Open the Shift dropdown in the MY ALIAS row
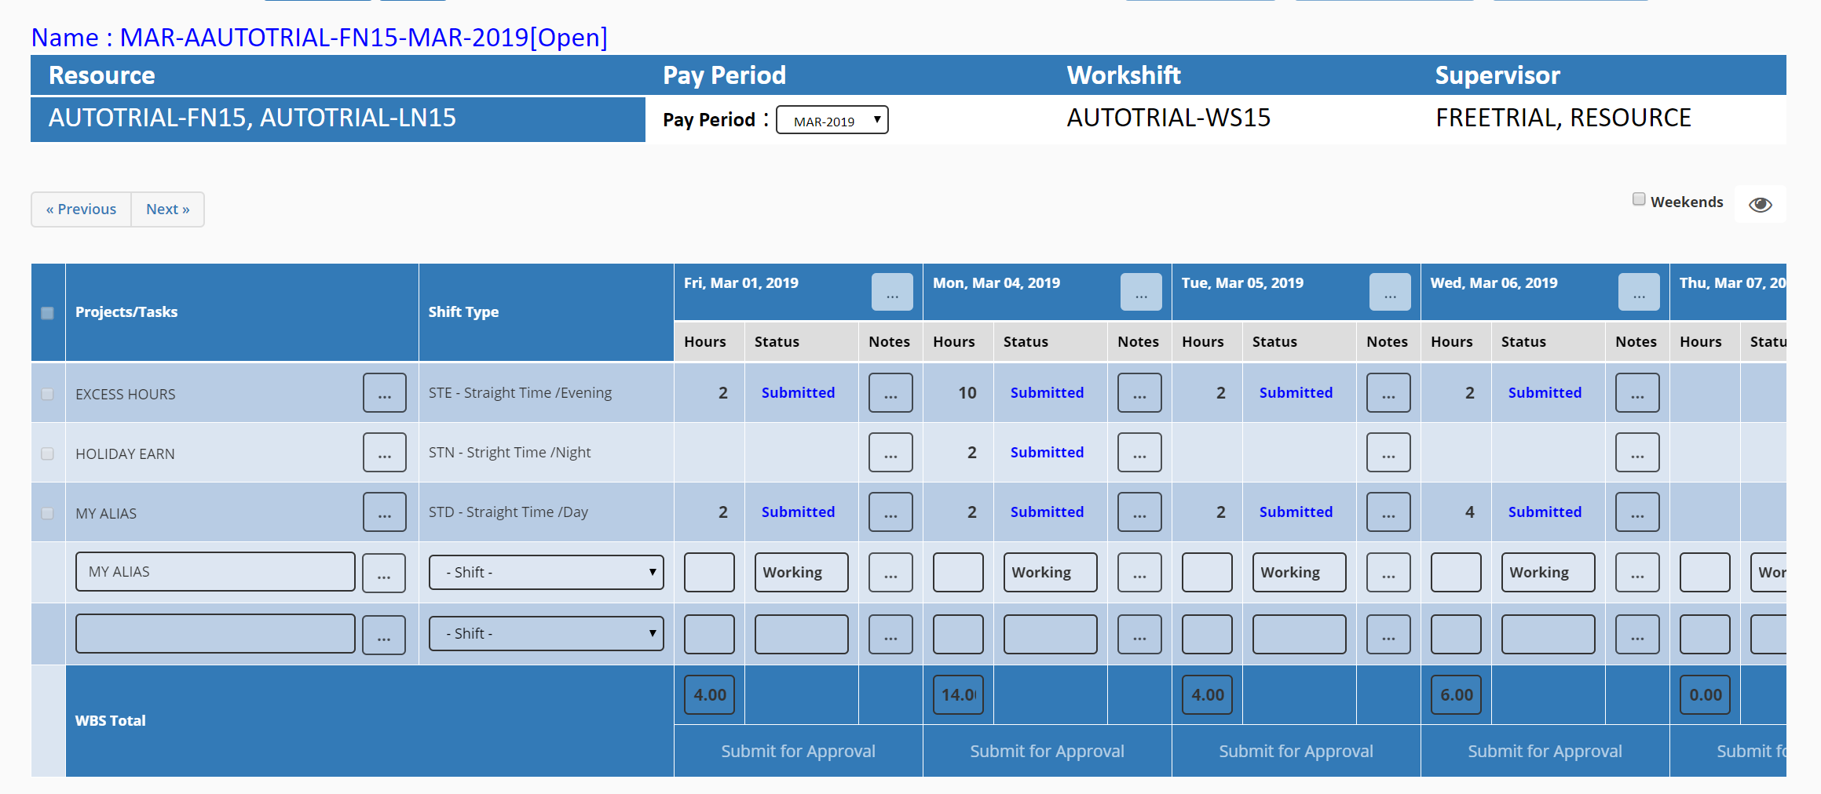1821x794 pixels. (x=546, y=572)
